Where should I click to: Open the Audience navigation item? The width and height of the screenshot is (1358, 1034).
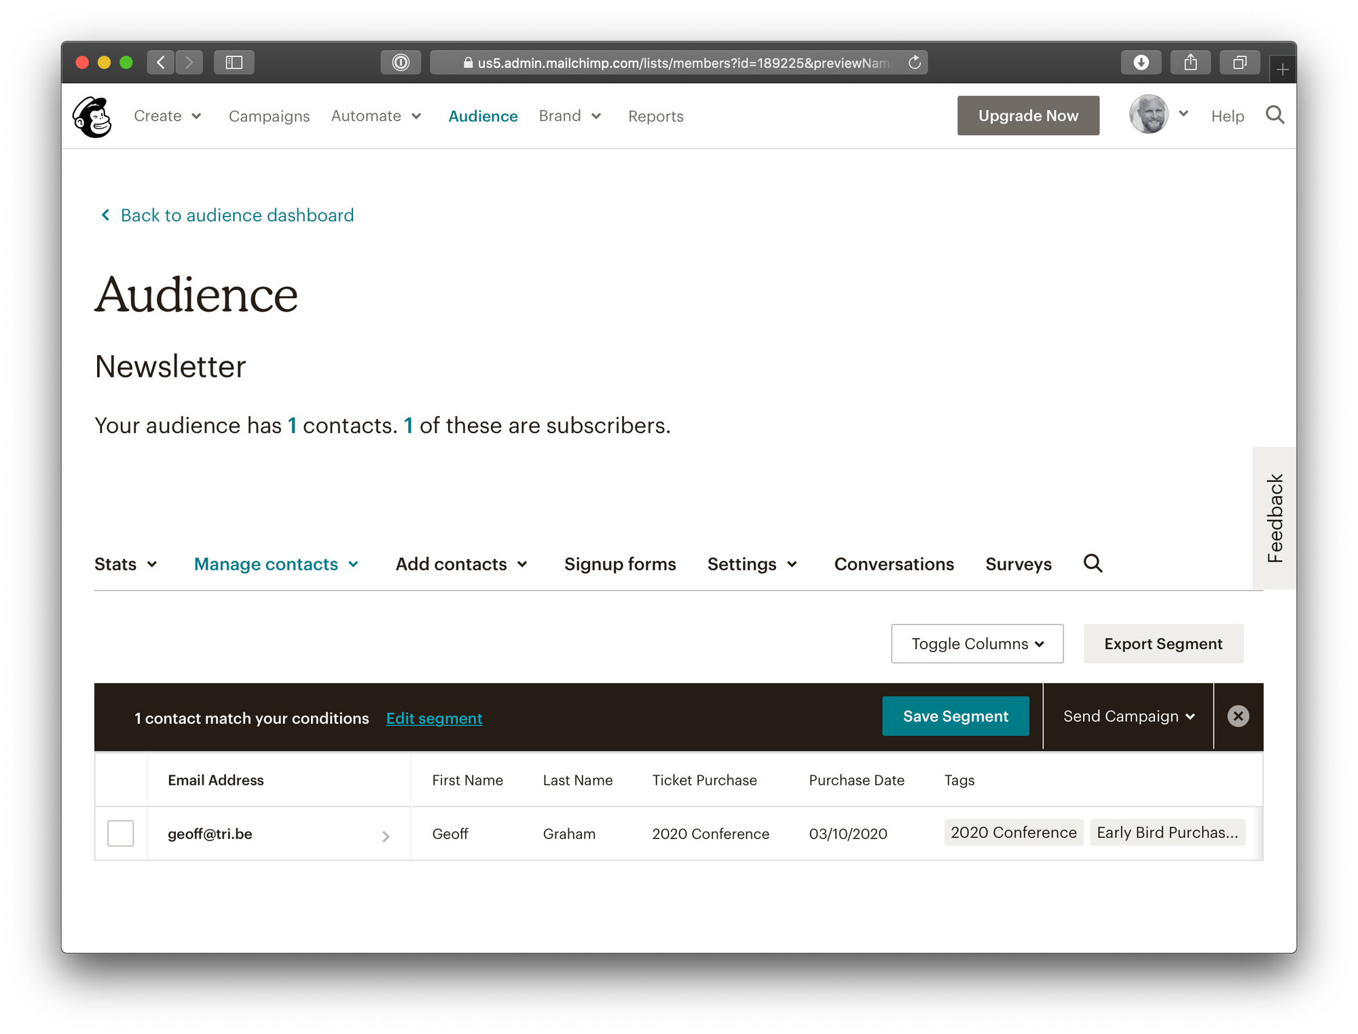click(x=483, y=116)
